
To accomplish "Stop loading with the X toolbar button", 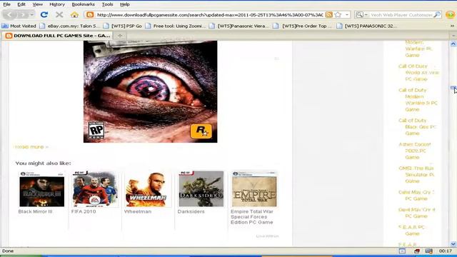I will coord(59,14).
